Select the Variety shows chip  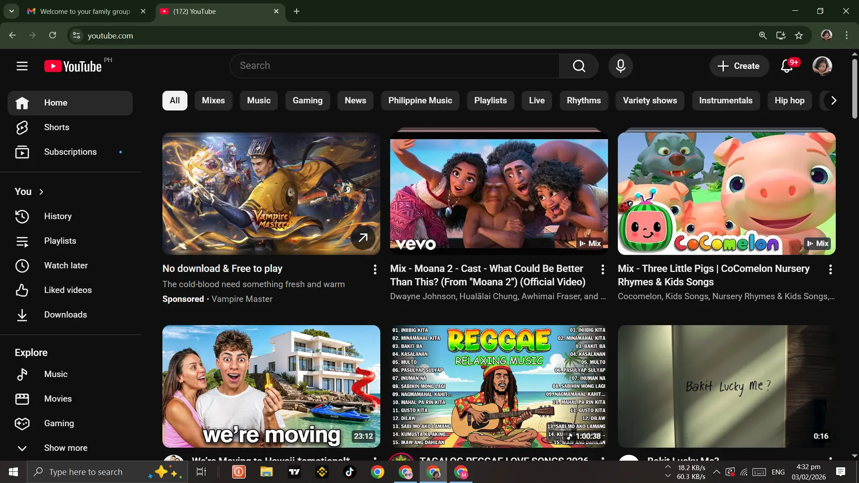[650, 101]
